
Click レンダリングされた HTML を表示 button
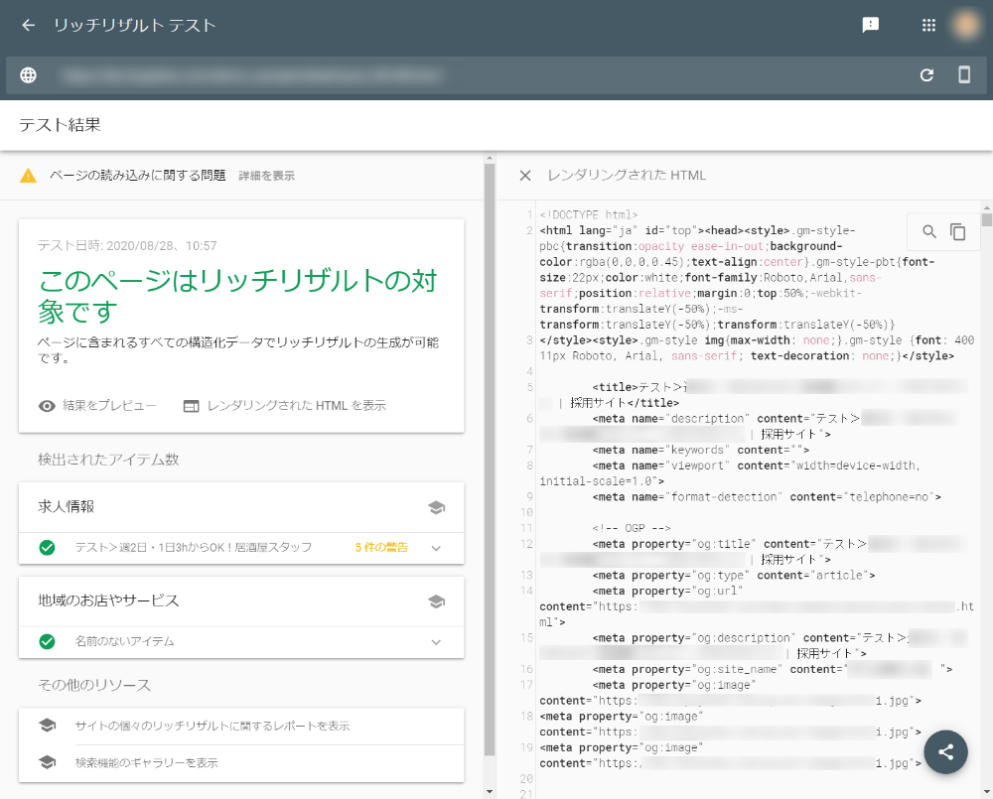pyautogui.click(x=284, y=406)
